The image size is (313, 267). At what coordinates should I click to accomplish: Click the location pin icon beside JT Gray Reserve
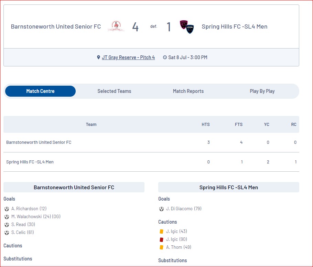coord(98,57)
